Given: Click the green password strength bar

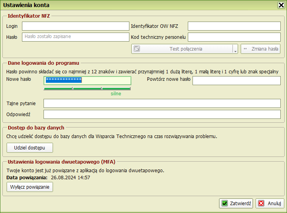Looking at the screenshot, I should coord(87,89).
